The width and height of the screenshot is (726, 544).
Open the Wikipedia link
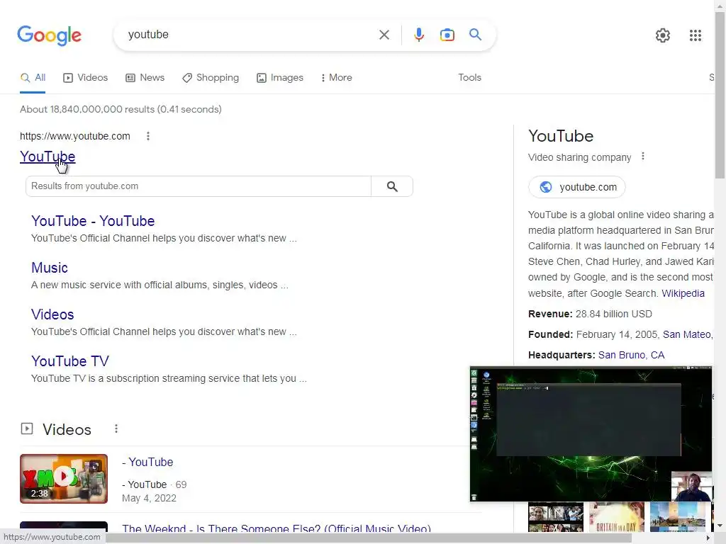tap(683, 293)
